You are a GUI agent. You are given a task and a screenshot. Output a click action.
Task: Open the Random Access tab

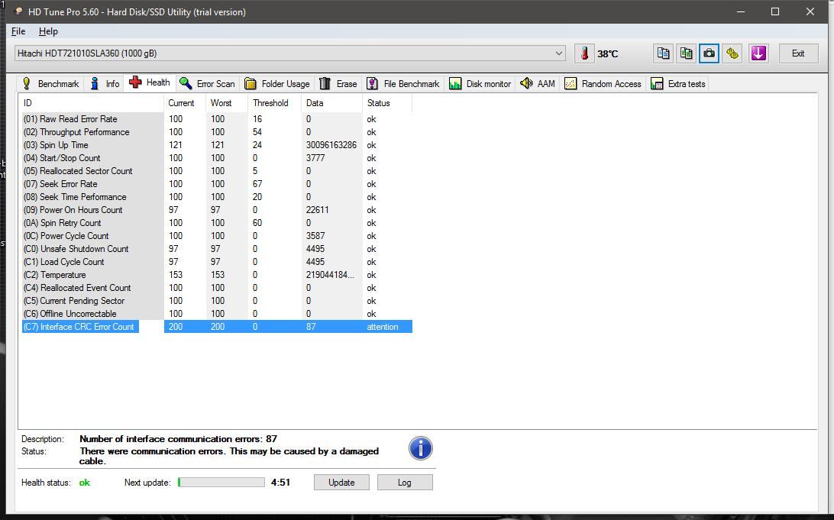pyautogui.click(x=603, y=83)
